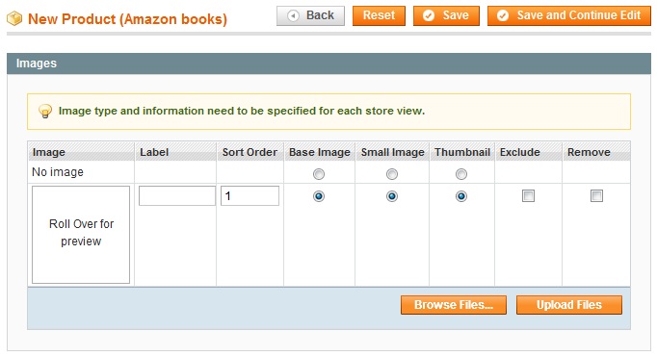The width and height of the screenshot is (657, 356).
Task: Tick the Remove checkbox
Action: coord(596,195)
